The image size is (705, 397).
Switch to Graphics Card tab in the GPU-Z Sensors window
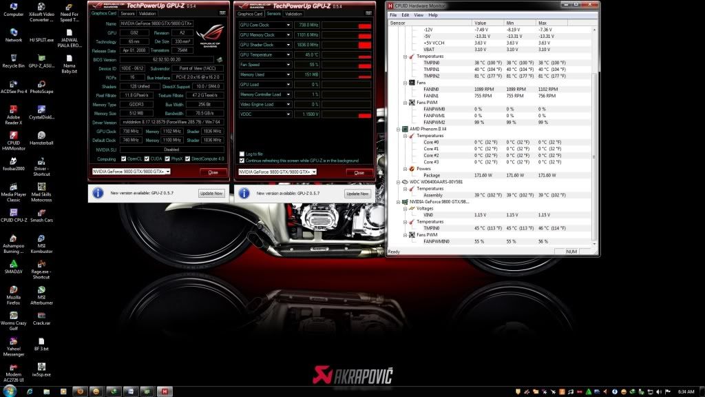251,14
